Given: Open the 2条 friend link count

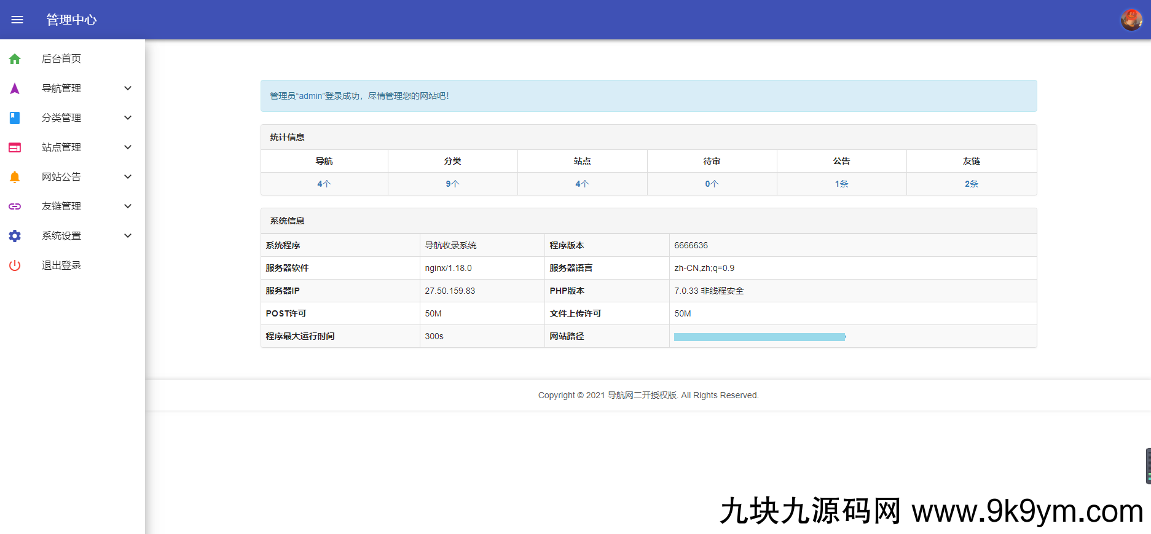Looking at the screenshot, I should [x=971, y=184].
